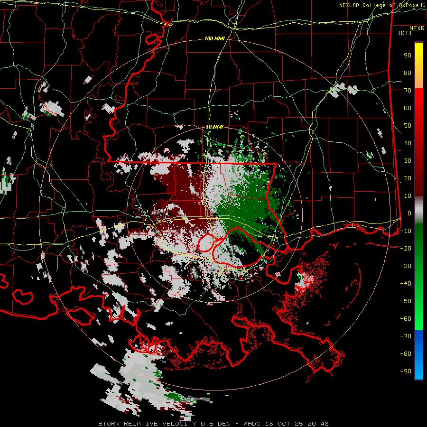This screenshot has width=427, height=427.
Task: Click the positive "70" scale value
Action: click(408, 91)
